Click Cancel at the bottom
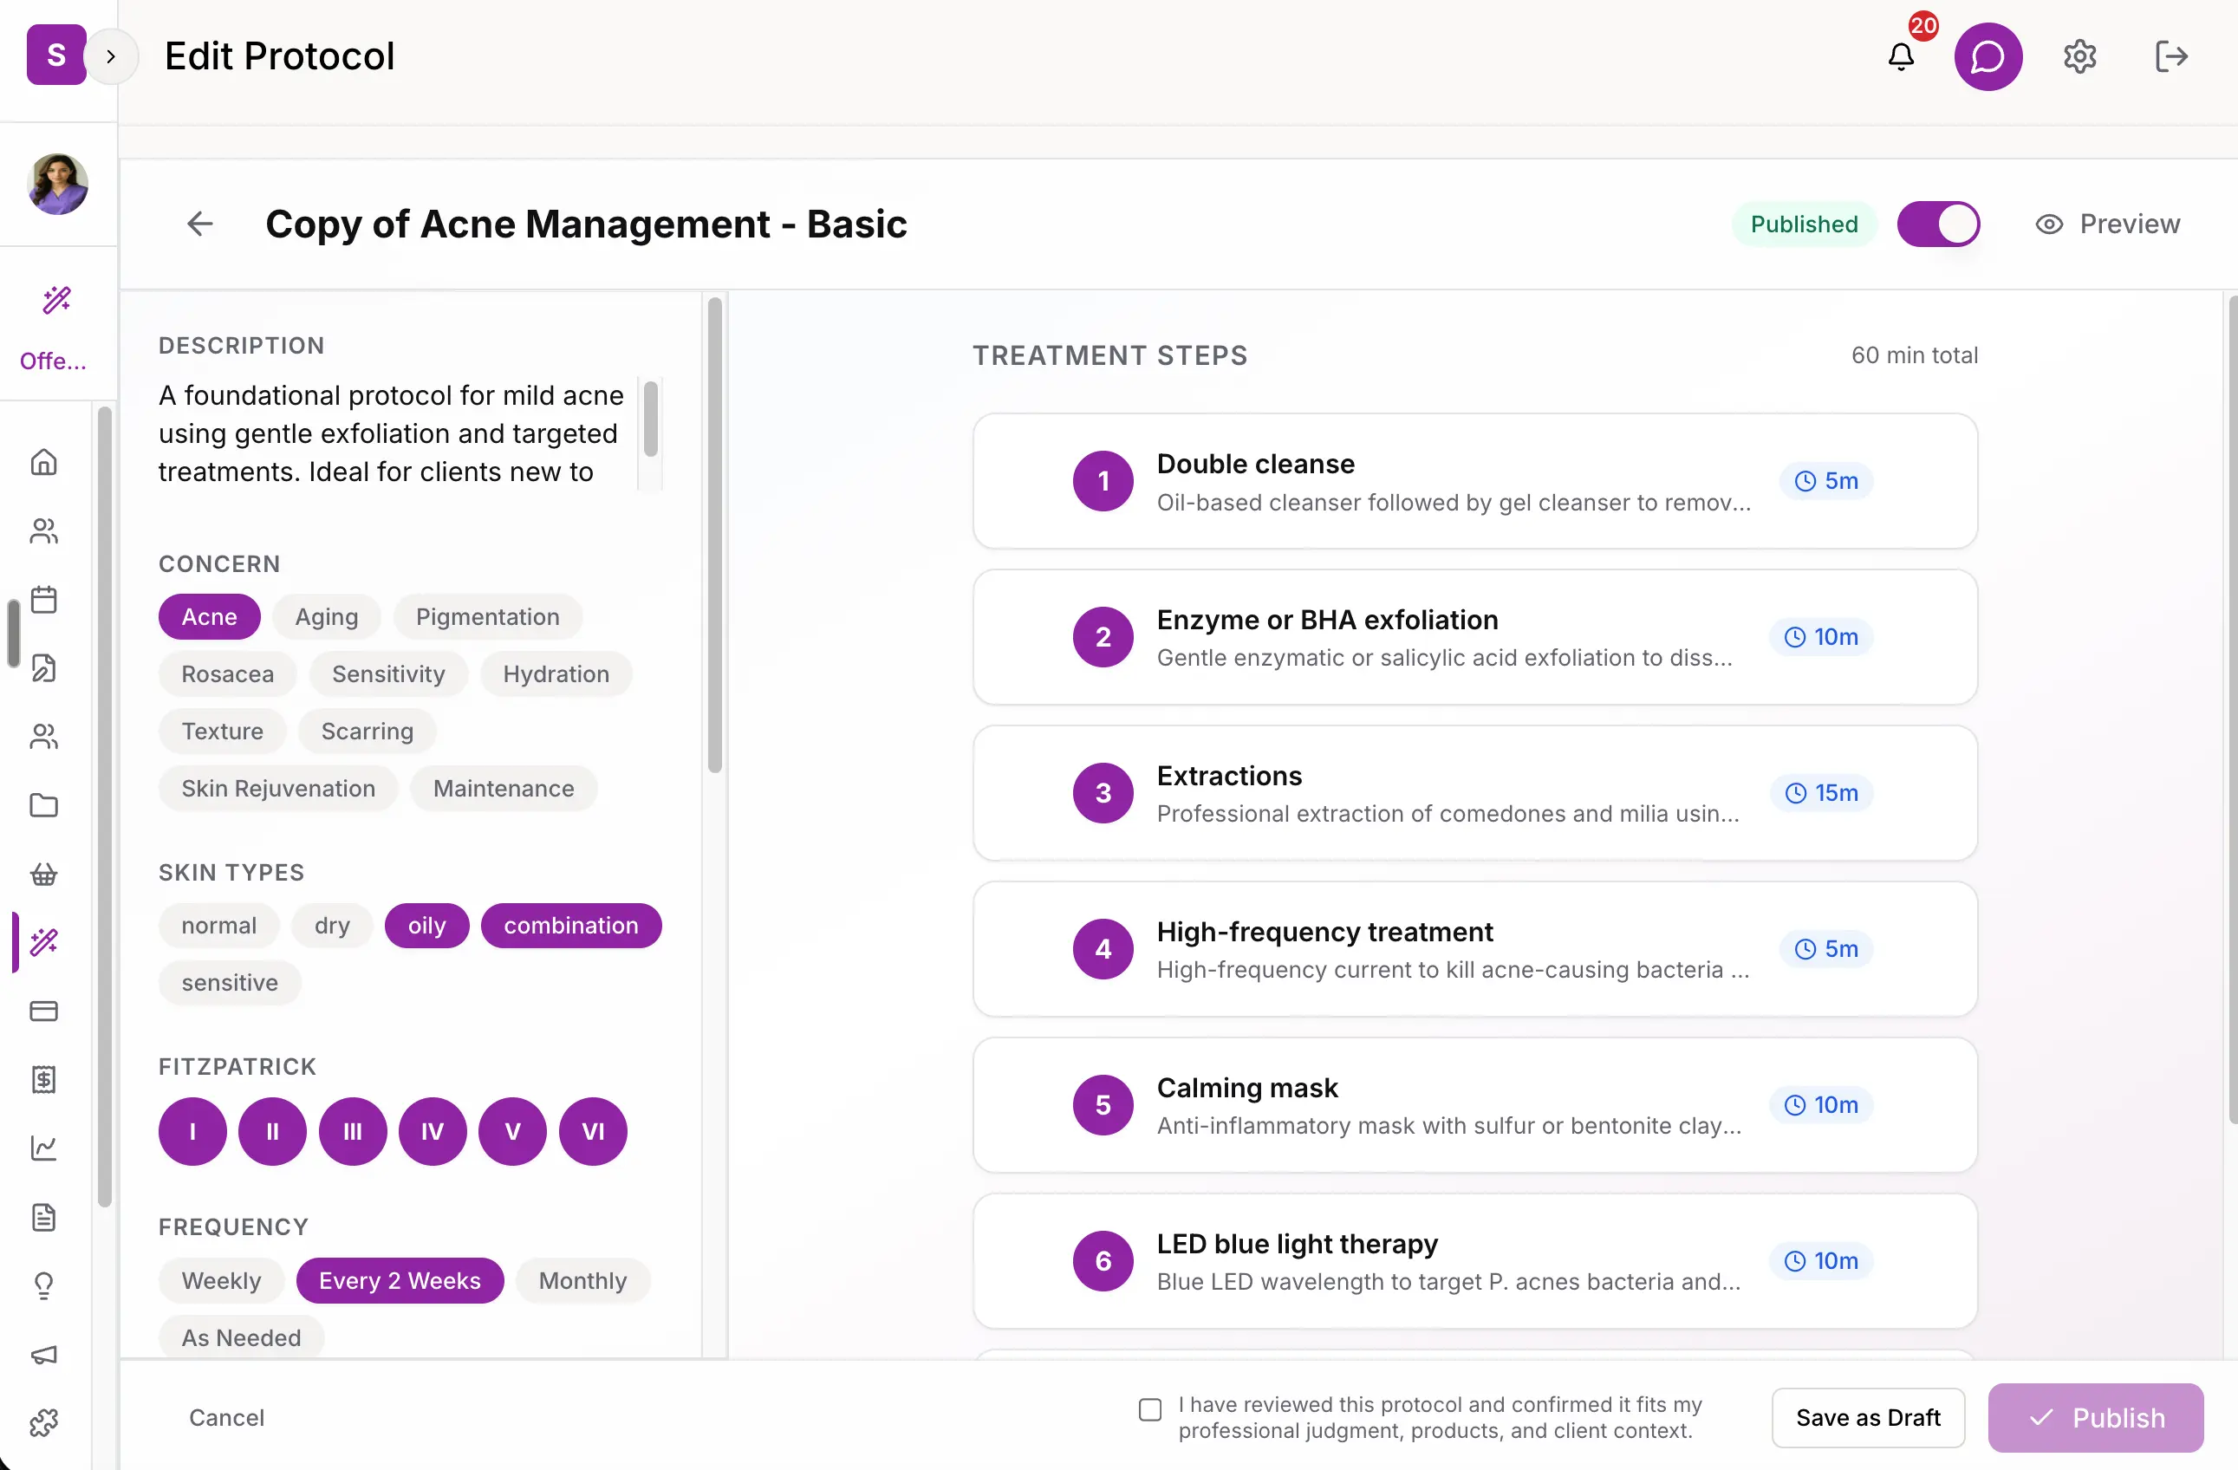The image size is (2238, 1470). click(226, 1417)
